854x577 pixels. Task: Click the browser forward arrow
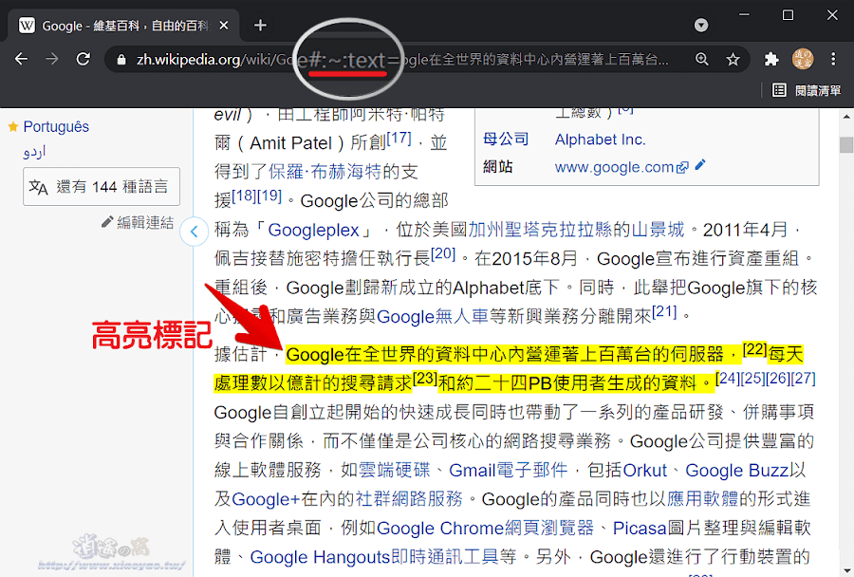pyautogui.click(x=52, y=59)
